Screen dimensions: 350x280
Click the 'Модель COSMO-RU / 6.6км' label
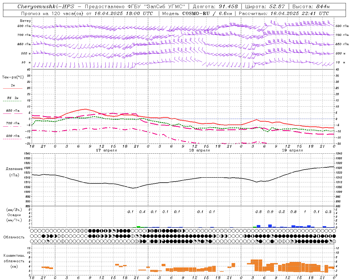[197, 13]
